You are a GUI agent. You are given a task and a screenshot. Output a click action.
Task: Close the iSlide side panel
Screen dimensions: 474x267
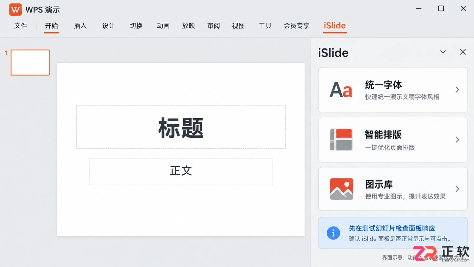463,52
